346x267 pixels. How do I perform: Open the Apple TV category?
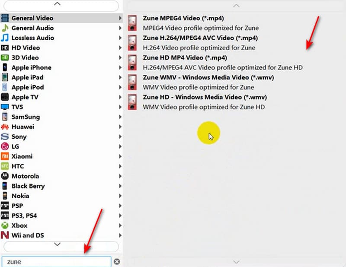[61, 97]
